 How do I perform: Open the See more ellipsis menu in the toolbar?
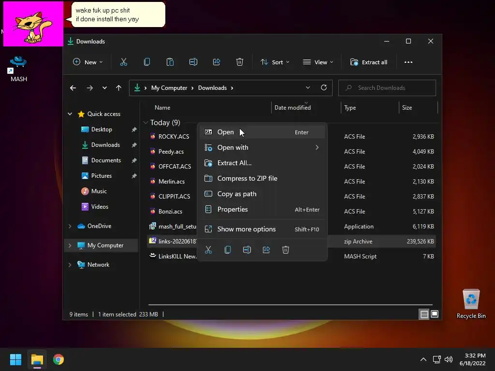pyautogui.click(x=408, y=62)
